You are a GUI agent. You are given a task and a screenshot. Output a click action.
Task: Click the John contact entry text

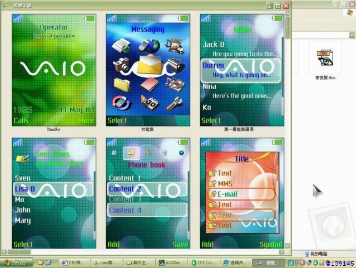pyautogui.click(x=23, y=209)
